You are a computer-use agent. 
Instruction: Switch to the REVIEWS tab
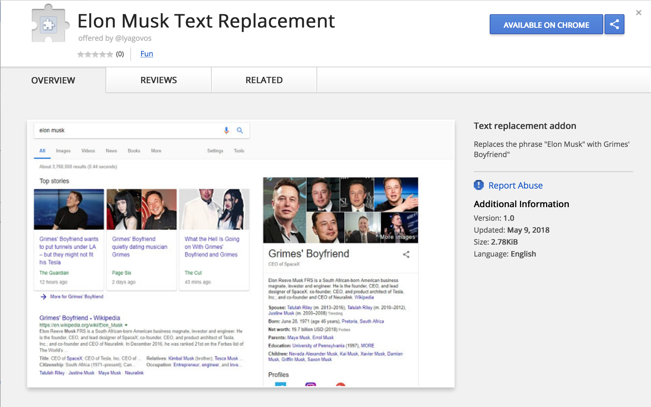tap(158, 80)
